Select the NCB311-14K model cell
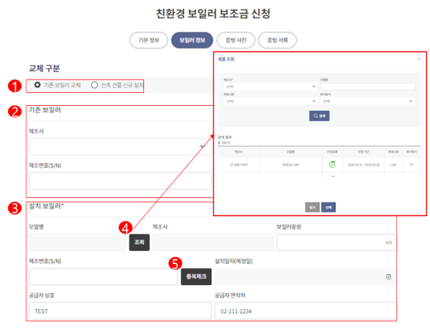 (290, 165)
